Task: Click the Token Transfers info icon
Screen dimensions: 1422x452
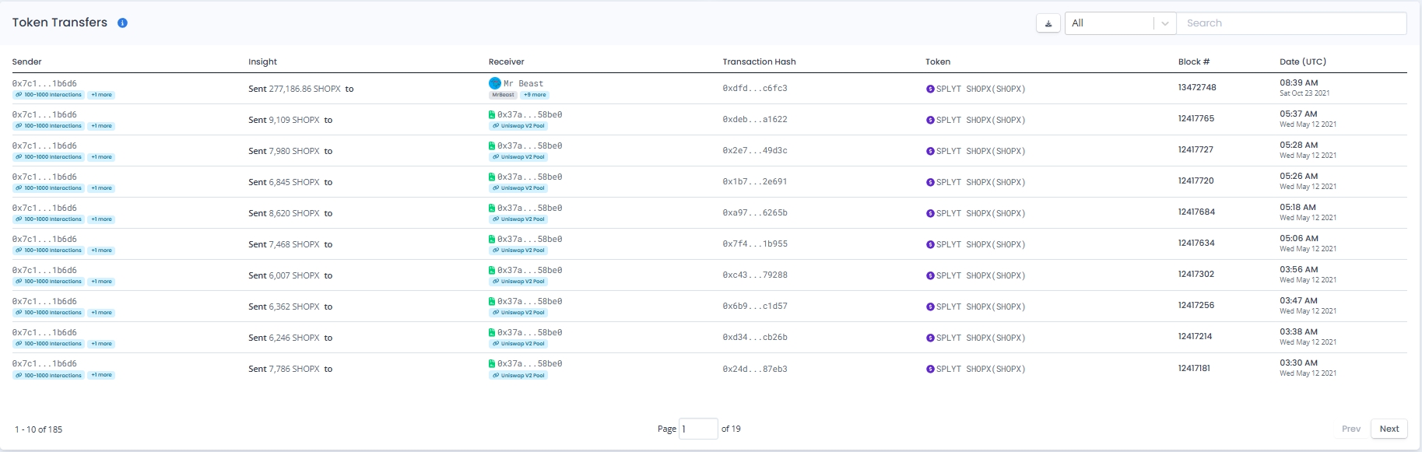Action: click(122, 23)
